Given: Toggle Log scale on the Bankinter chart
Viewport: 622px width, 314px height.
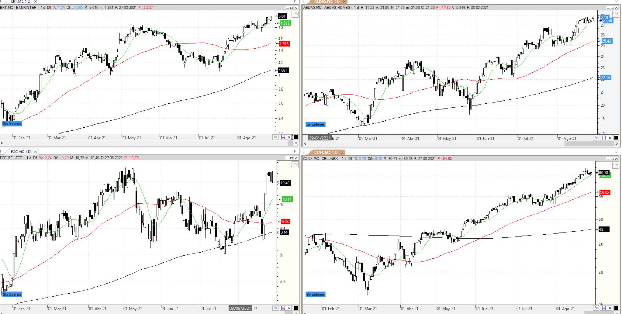Looking at the screenshot, I should 295,13.
